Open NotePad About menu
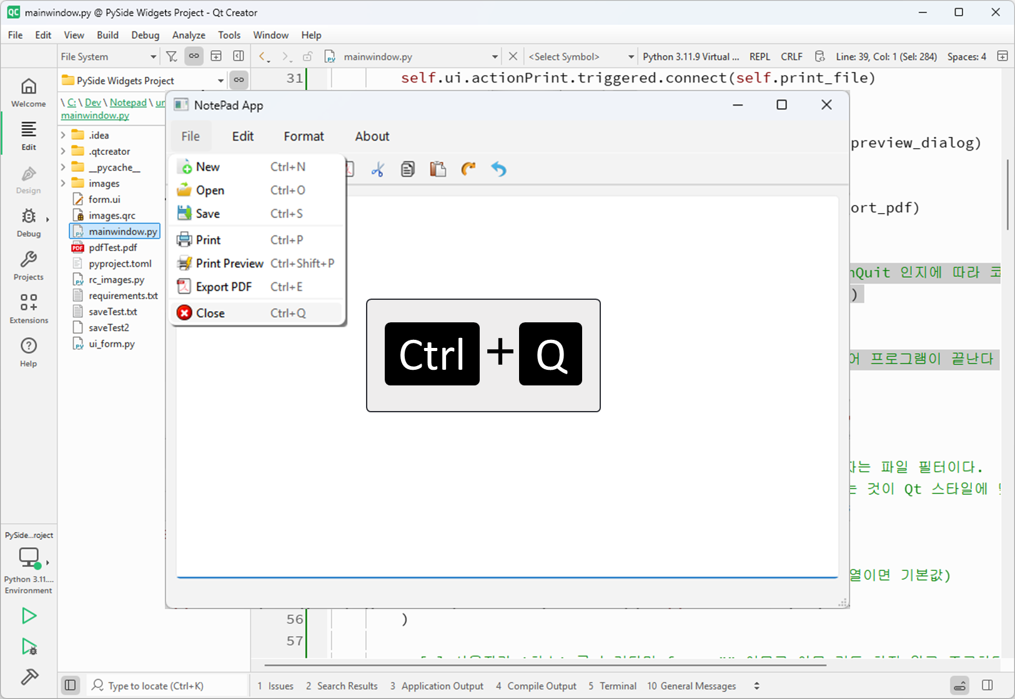 pos(372,136)
